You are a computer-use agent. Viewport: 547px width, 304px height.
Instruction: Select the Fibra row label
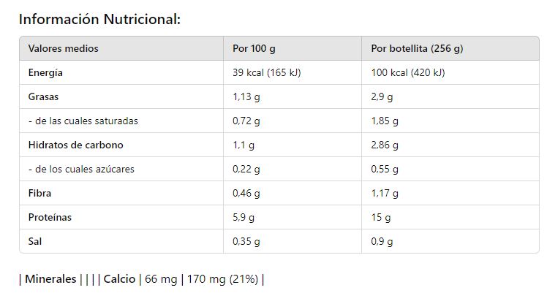click(39, 194)
